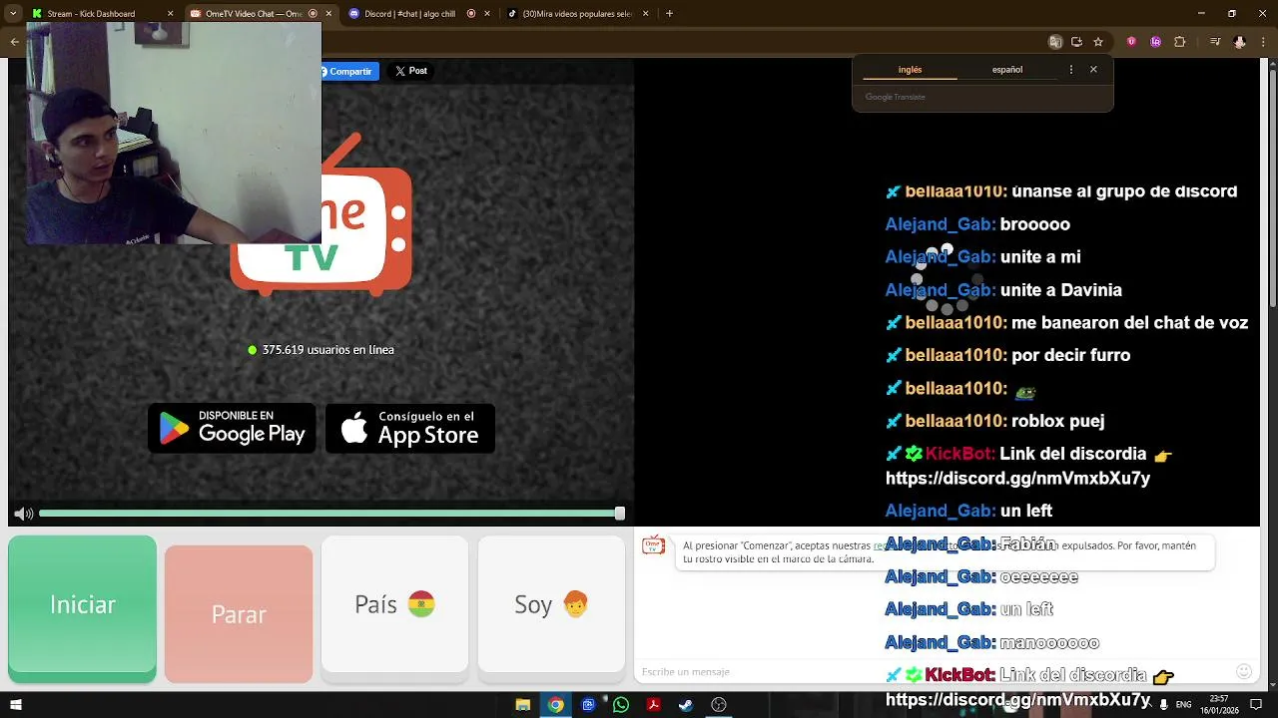The width and height of the screenshot is (1278, 718).
Task: Open the clock showing 23:57
Action: coord(1220,705)
